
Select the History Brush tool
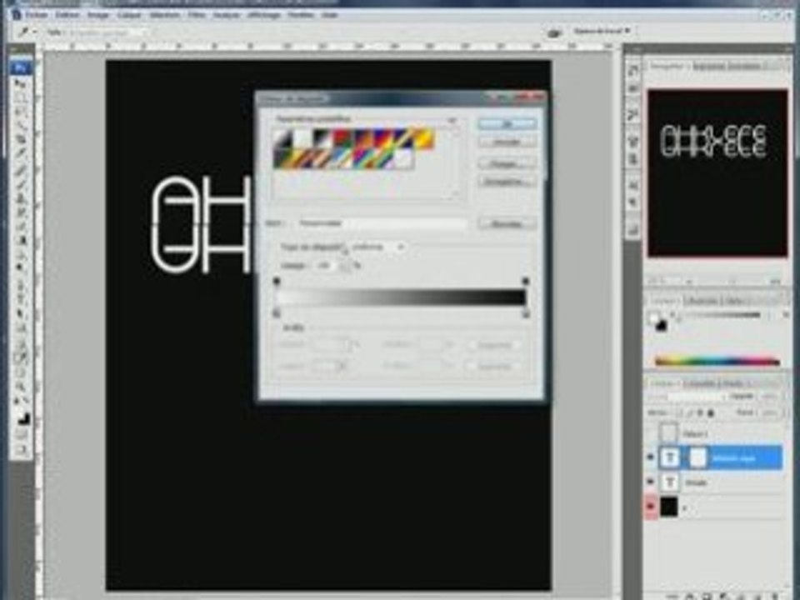click(22, 211)
